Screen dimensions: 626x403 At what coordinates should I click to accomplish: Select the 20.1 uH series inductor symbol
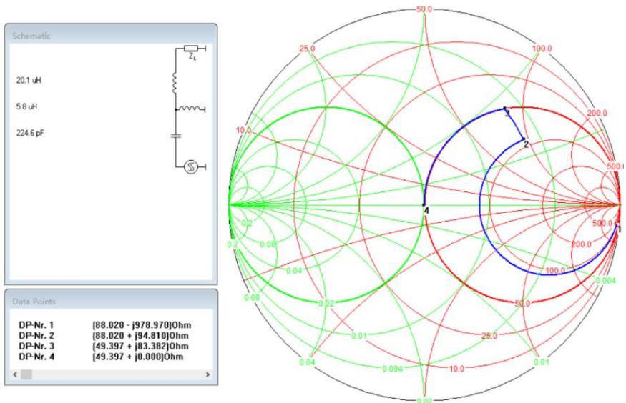pyautogui.click(x=177, y=82)
